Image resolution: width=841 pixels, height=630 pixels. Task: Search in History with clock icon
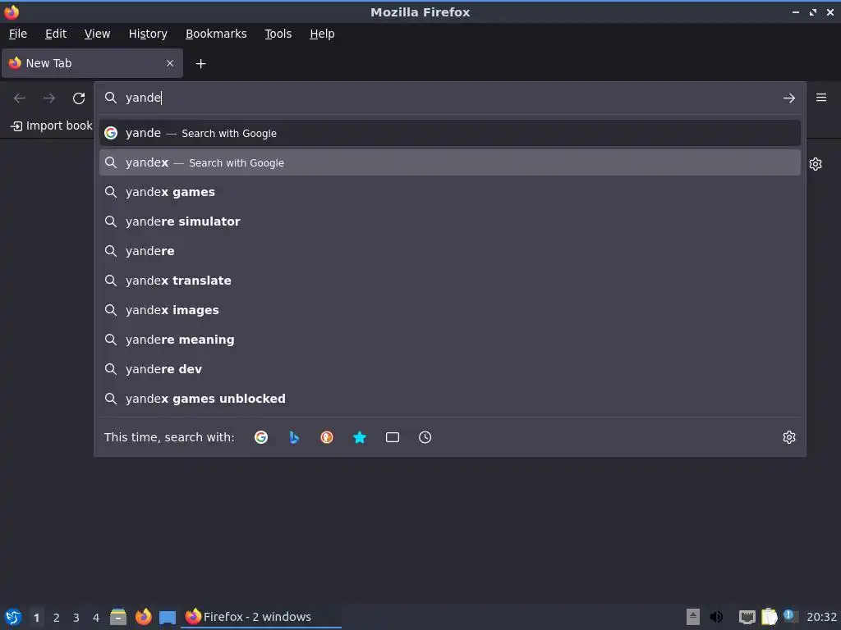pos(425,437)
